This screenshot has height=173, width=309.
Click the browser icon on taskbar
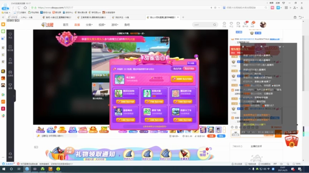tap(27, 169)
